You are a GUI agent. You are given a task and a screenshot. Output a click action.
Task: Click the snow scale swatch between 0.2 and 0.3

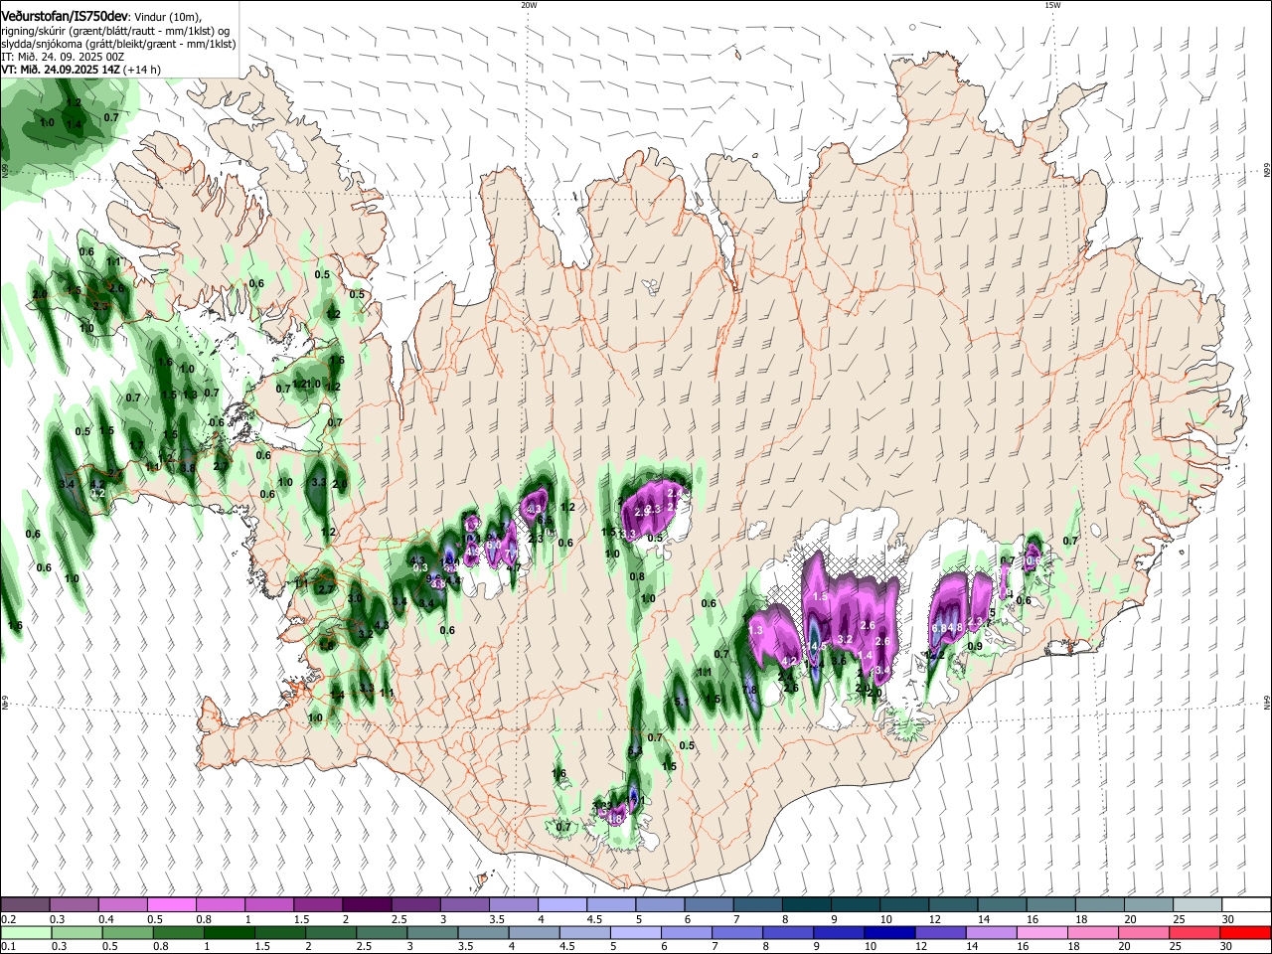point(25,905)
